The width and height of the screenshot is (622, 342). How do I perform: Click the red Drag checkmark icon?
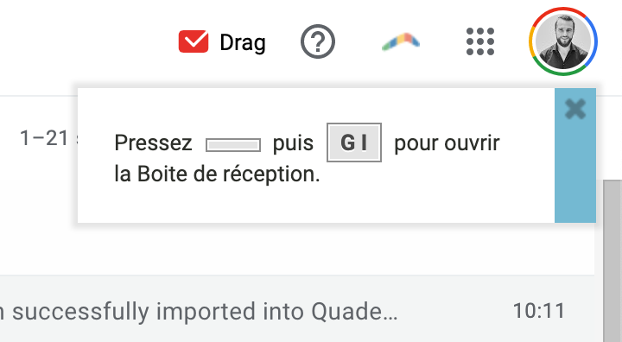click(194, 41)
